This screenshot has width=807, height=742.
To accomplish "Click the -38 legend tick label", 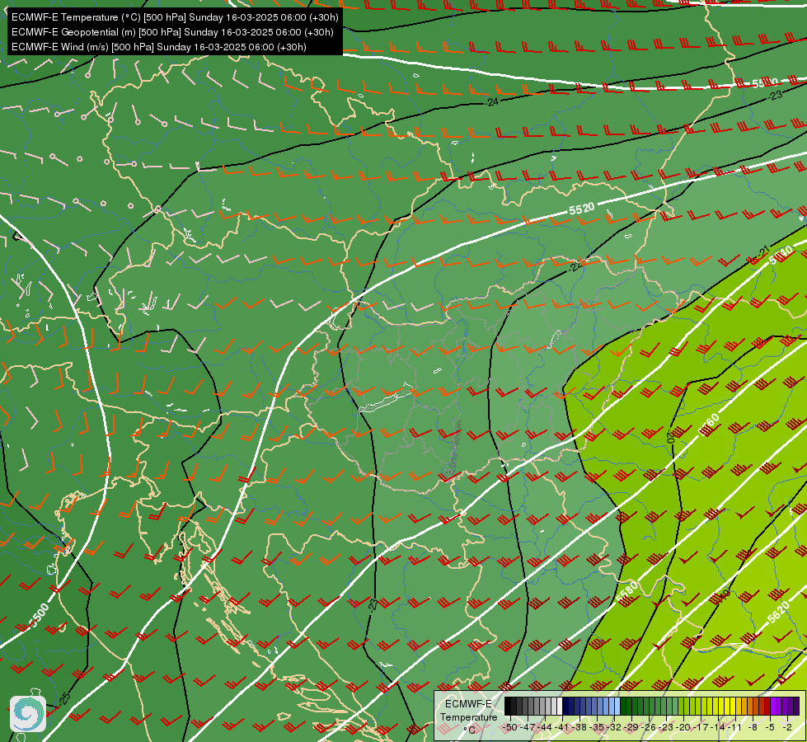I will 579,727.
